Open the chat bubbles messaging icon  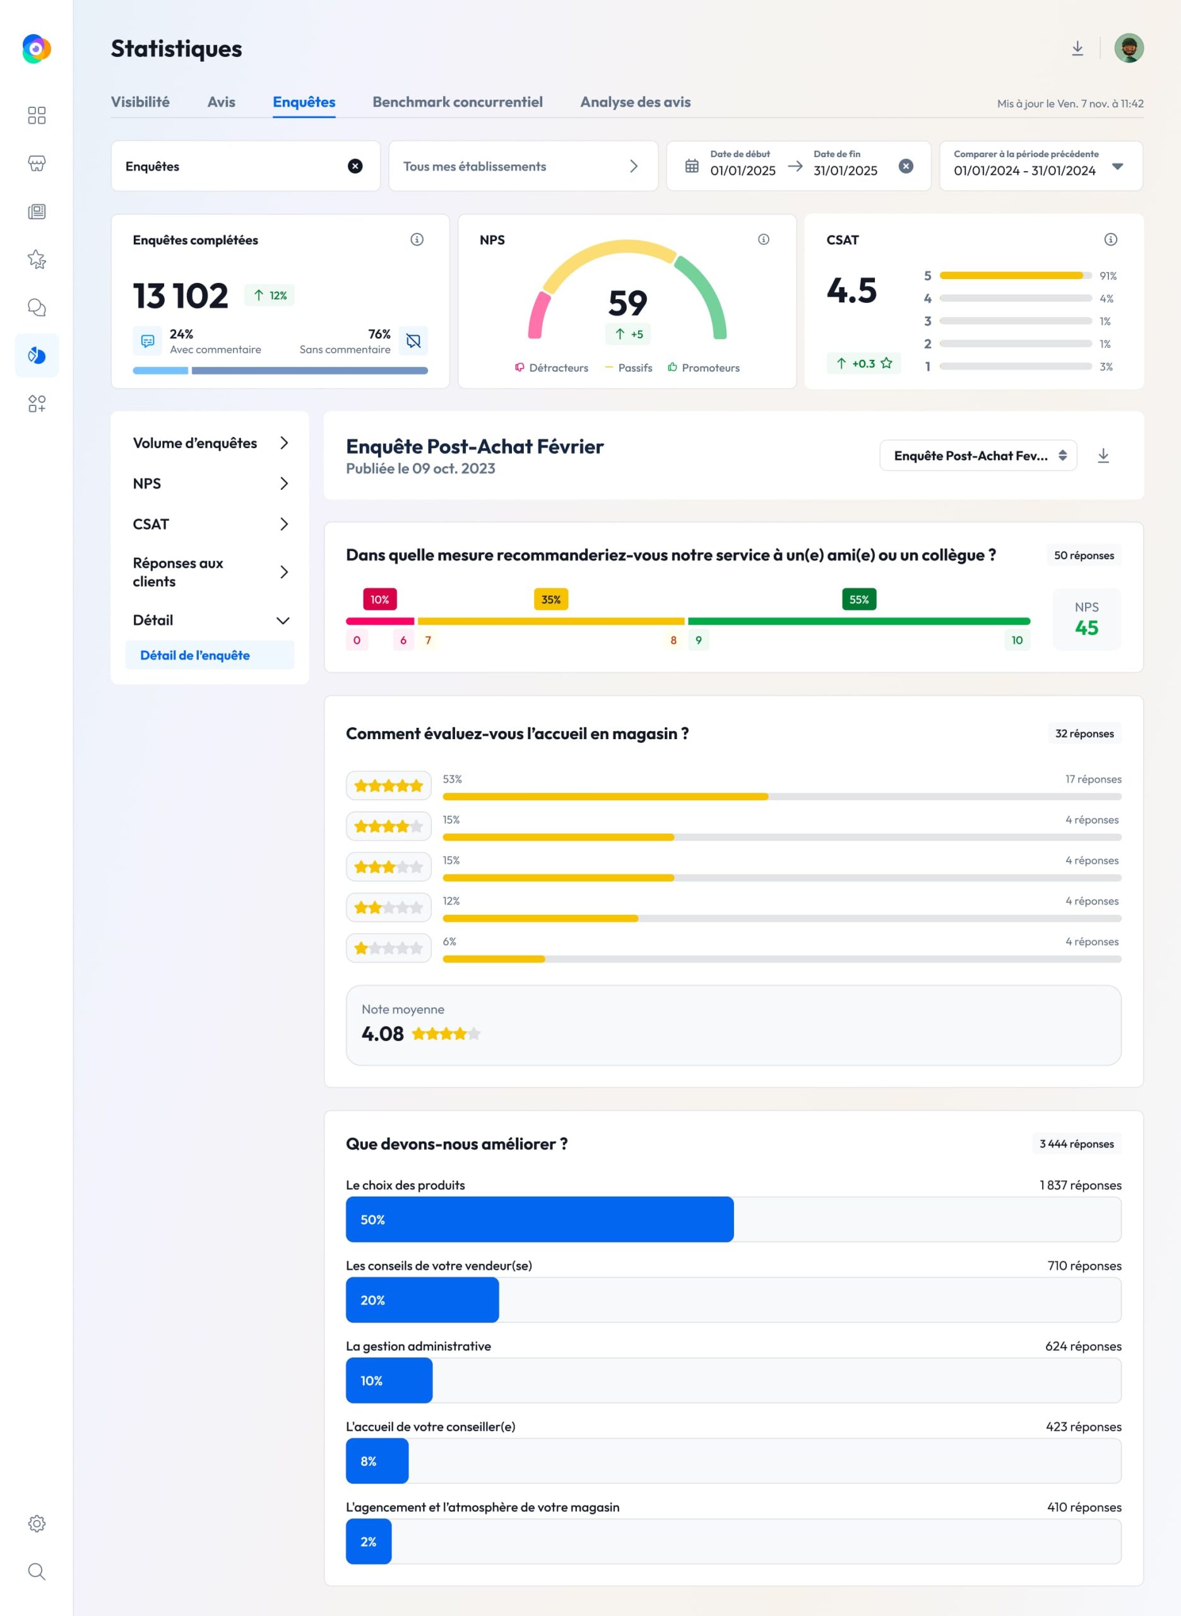(x=37, y=307)
